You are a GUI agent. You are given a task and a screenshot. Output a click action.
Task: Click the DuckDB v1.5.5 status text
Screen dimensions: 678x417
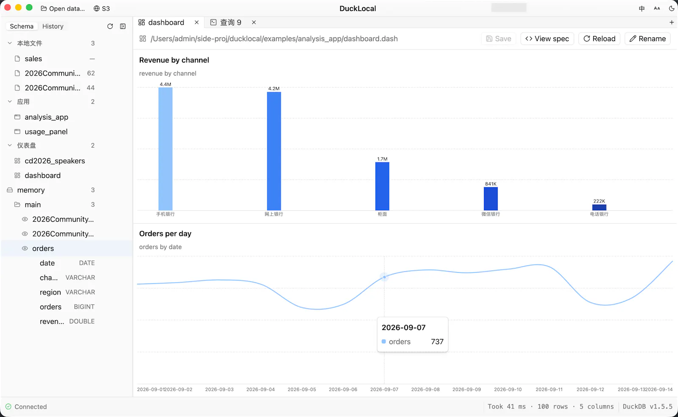[647, 406]
